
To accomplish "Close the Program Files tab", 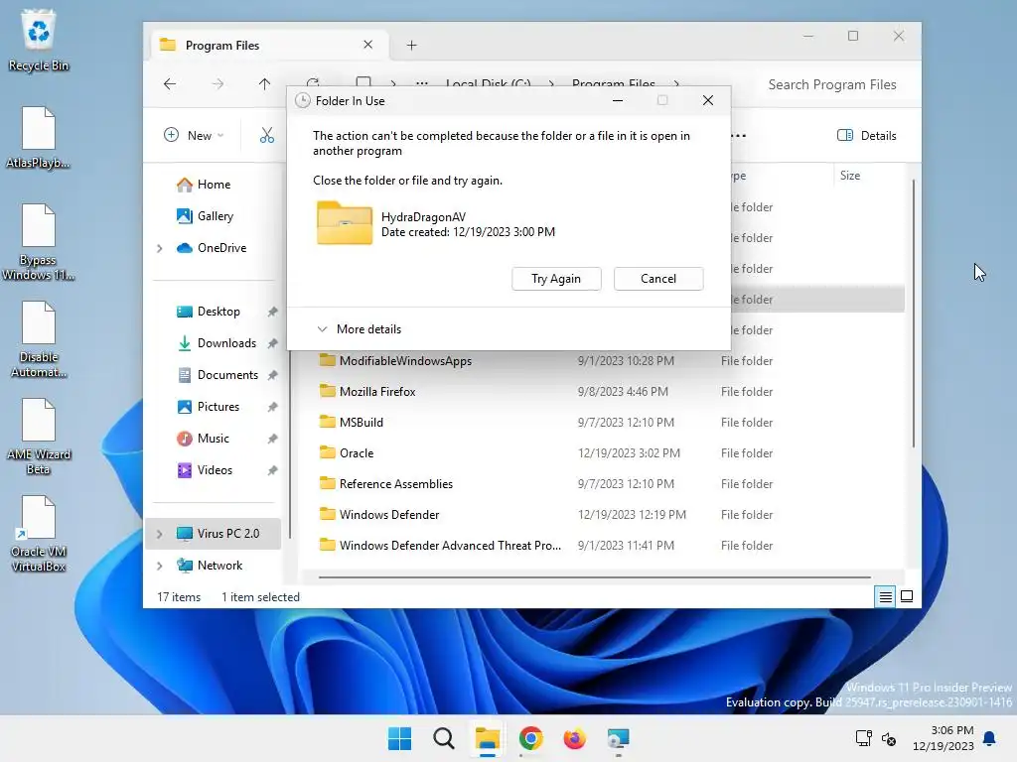I will coord(367,45).
